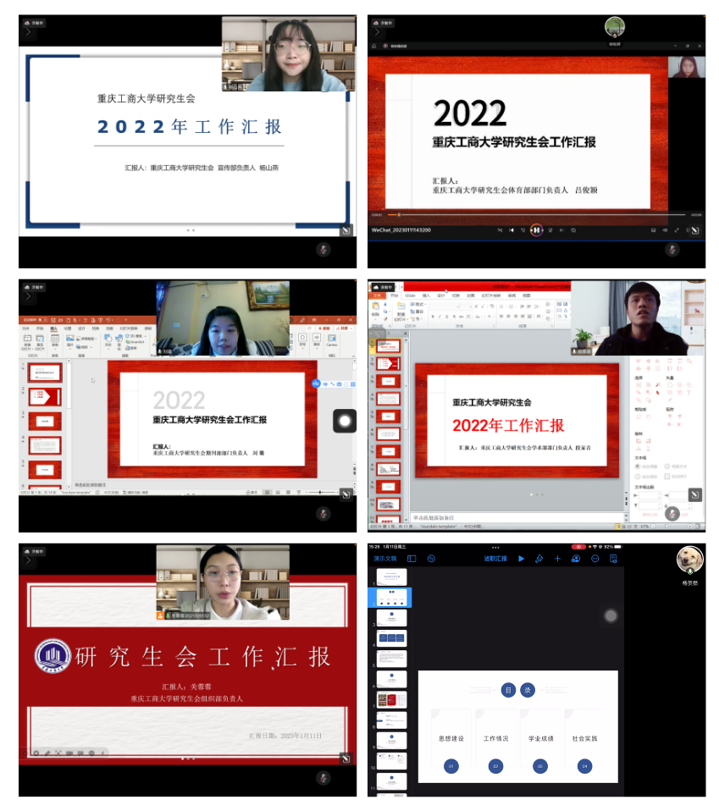Open the format brush in Keynote toolbar
This screenshot has height=811, width=719.
(x=539, y=559)
